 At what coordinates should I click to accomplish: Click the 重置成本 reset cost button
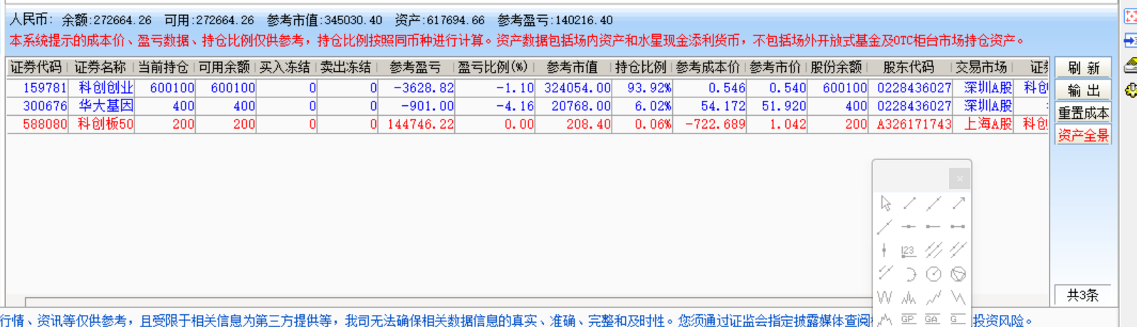tap(1083, 112)
